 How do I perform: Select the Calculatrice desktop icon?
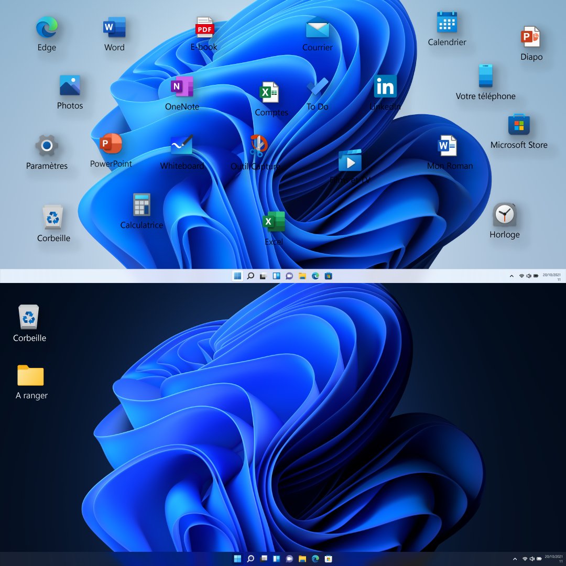pyautogui.click(x=141, y=205)
